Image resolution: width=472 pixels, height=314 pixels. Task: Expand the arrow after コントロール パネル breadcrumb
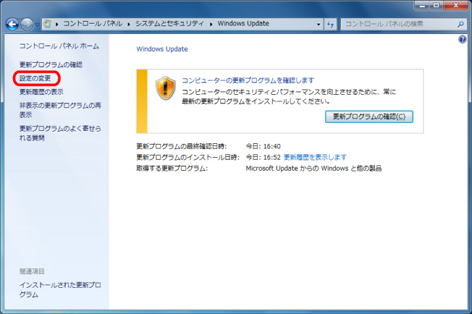coord(128,24)
